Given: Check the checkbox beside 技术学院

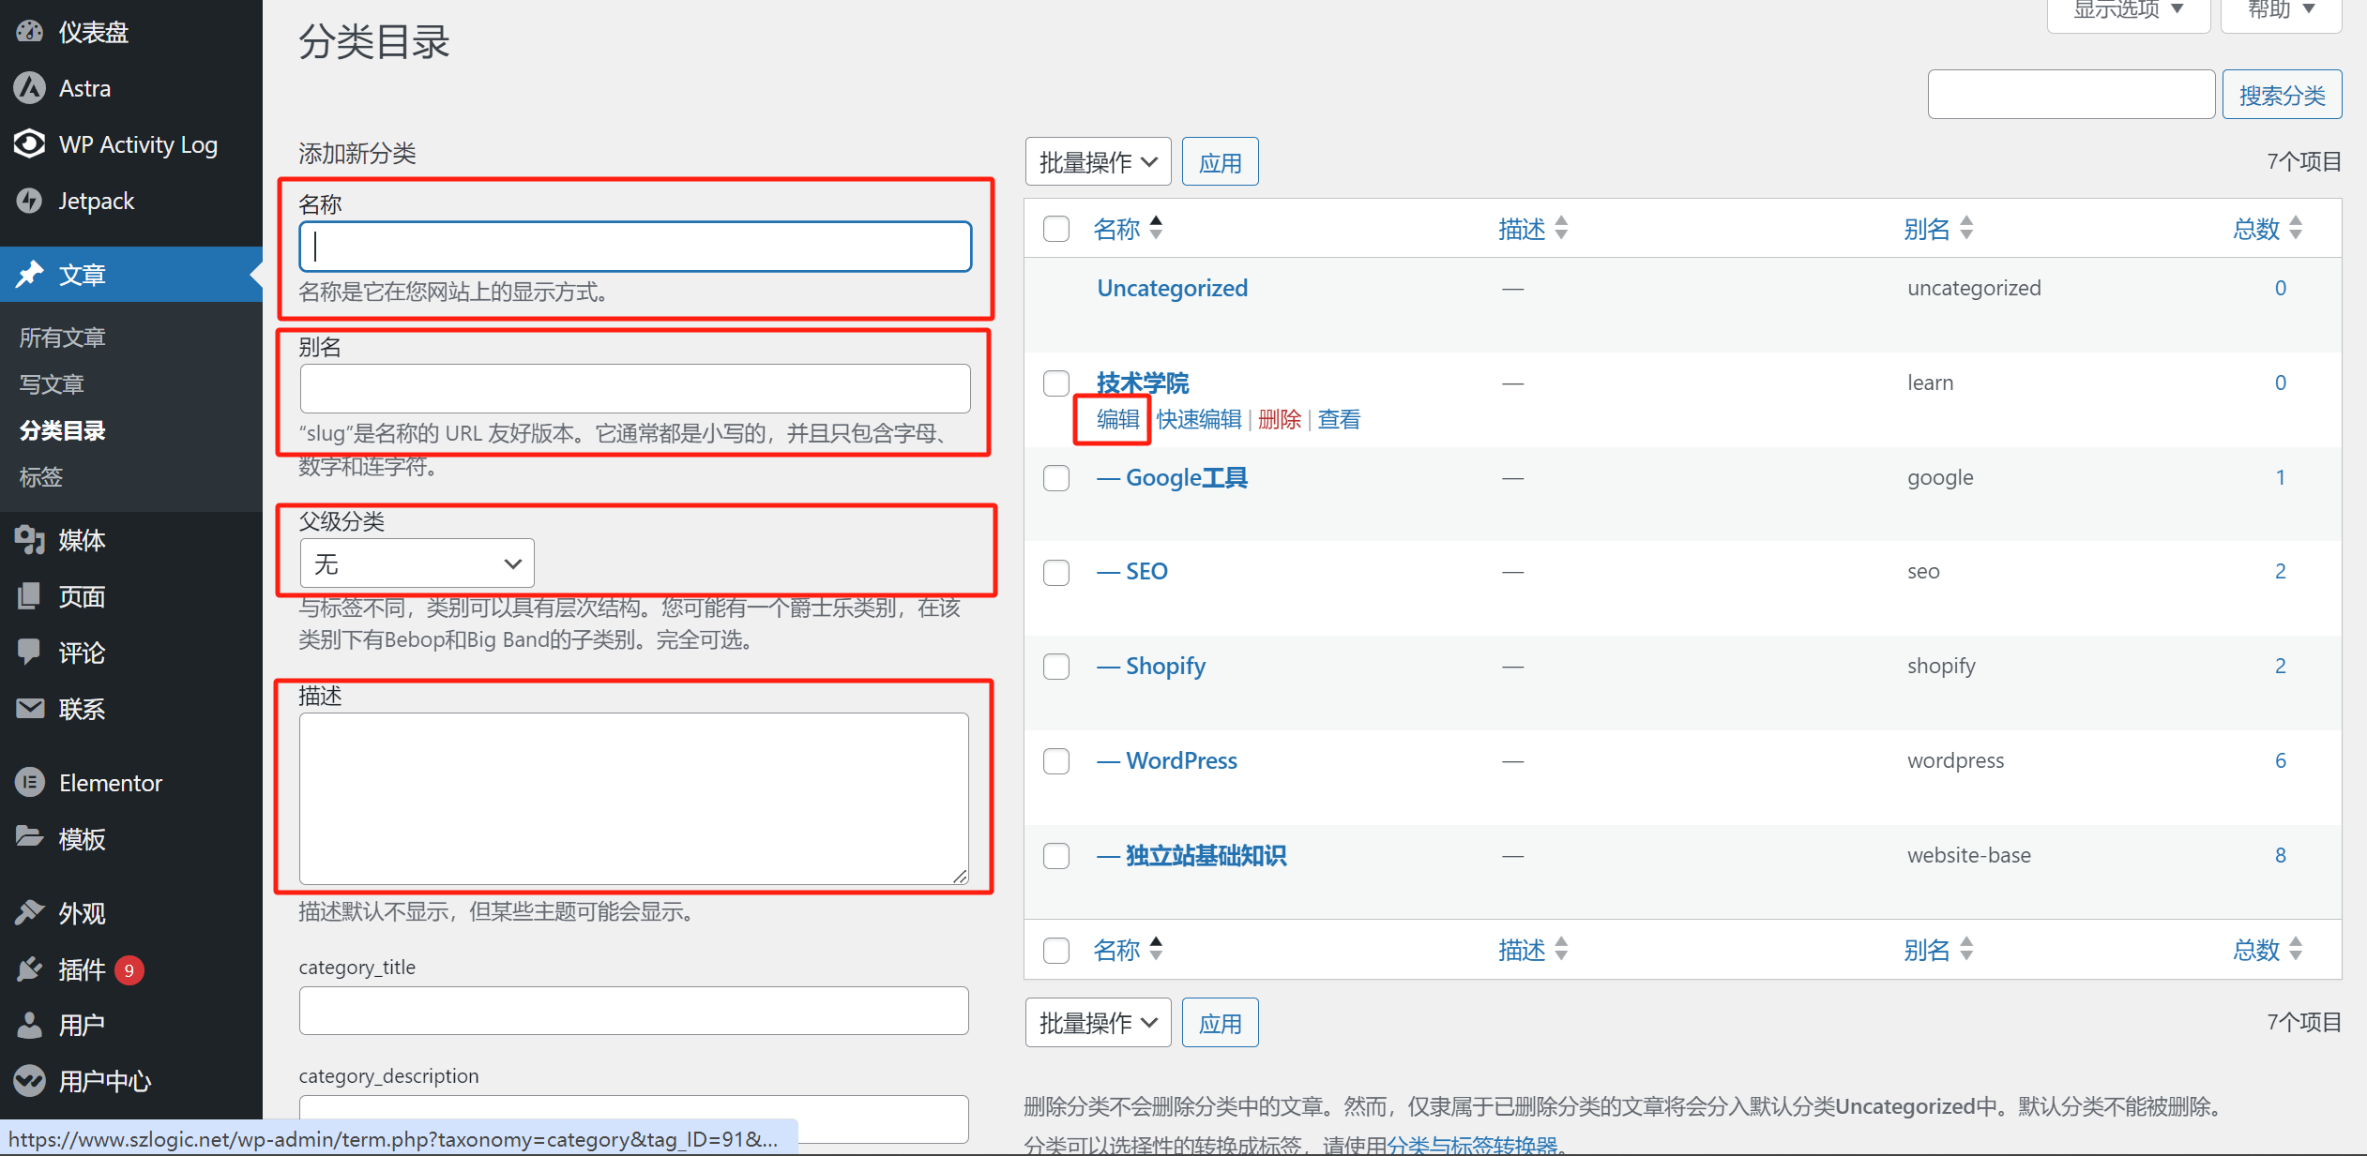Looking at the screenshot, I should point(1055,383).
